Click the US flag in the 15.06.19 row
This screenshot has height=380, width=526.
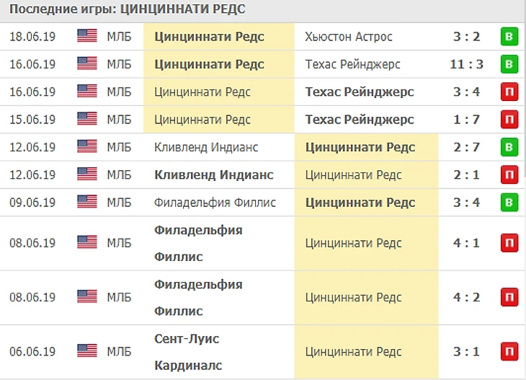click(87, 119)
